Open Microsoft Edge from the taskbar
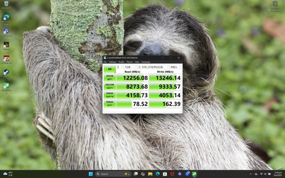The width and height of the screenshot is (285, 178). pyautogui.click(x=158, y=174)
